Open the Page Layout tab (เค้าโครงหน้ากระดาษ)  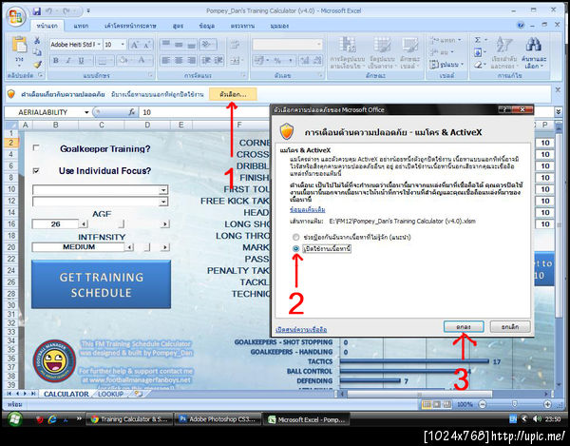click(x=130, y=26)
